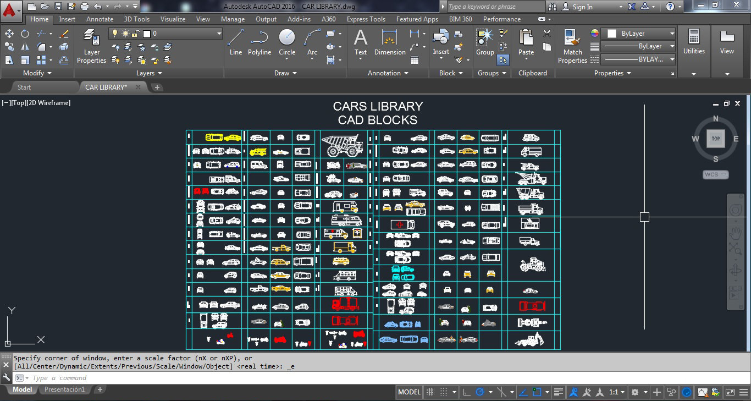
Task: Open the Express Tools ribbon tab
Action: coord(366,19)
